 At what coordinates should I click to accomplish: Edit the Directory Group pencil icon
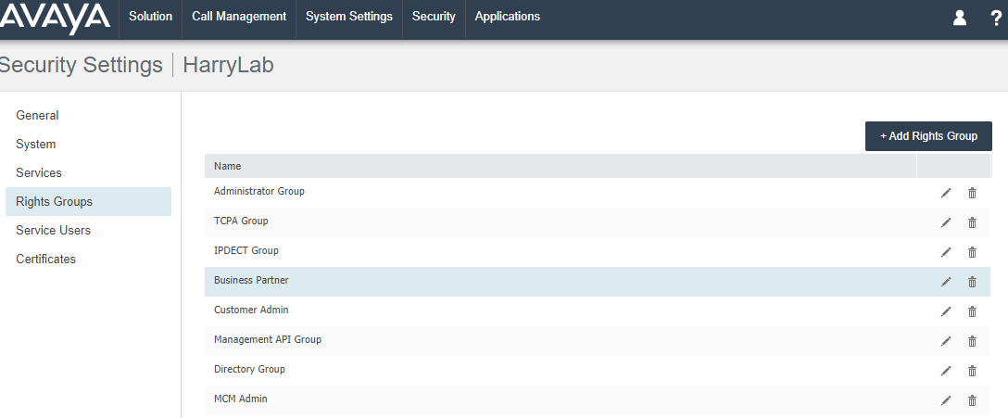[946, 371]
